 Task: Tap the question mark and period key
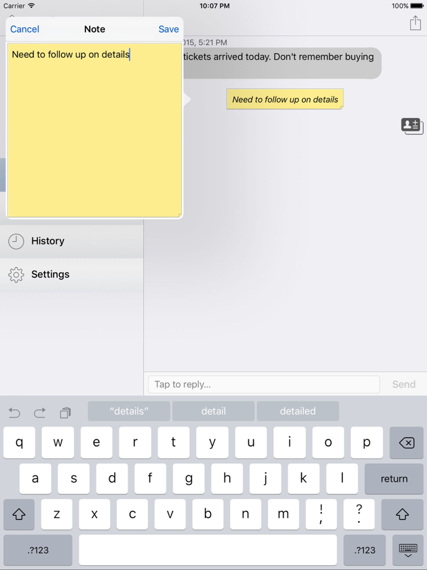(x=359, y=514)
